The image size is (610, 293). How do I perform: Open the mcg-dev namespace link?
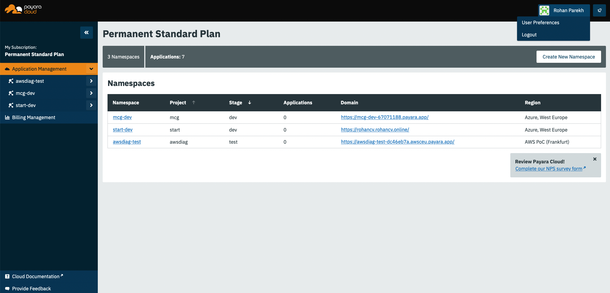[122, 117]
